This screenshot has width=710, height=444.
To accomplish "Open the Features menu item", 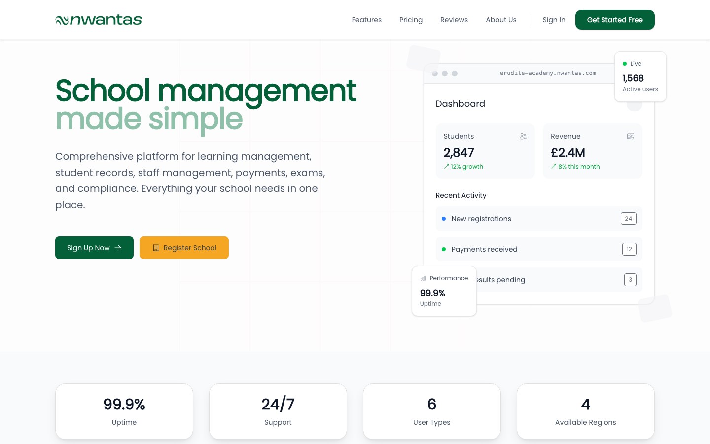I will (x=366, y=20).
